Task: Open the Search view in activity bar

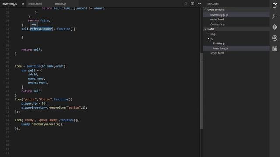Action: pos(274,16)
